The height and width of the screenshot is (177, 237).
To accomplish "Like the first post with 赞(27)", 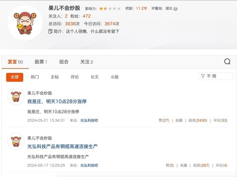I will 164,120.
